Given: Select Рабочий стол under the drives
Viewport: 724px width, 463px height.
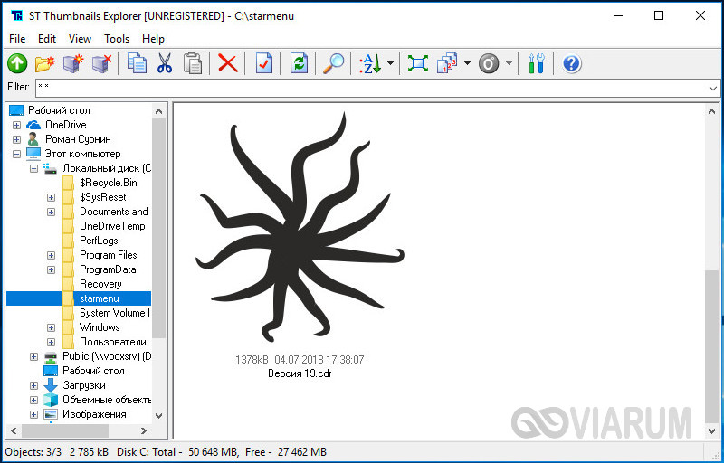Looking at the screenshot, I should tap(93, 371).
